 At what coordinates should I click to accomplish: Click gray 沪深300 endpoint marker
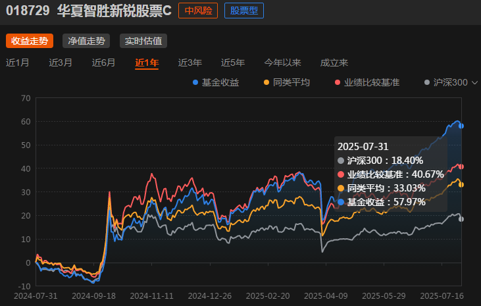pyautogui.click(x=461, y=219)
